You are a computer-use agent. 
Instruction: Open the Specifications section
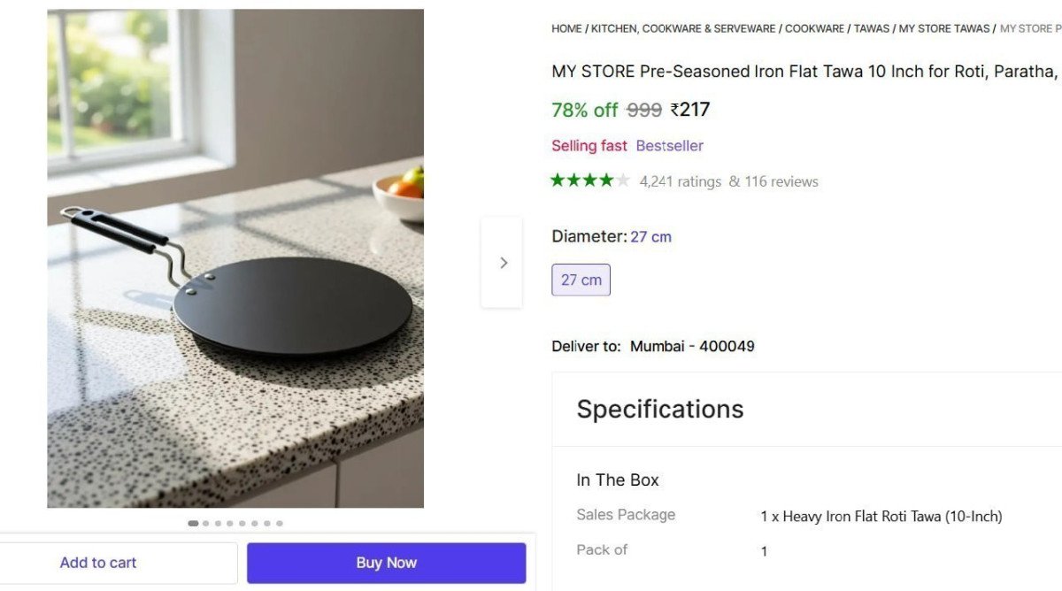coord(659,409)
